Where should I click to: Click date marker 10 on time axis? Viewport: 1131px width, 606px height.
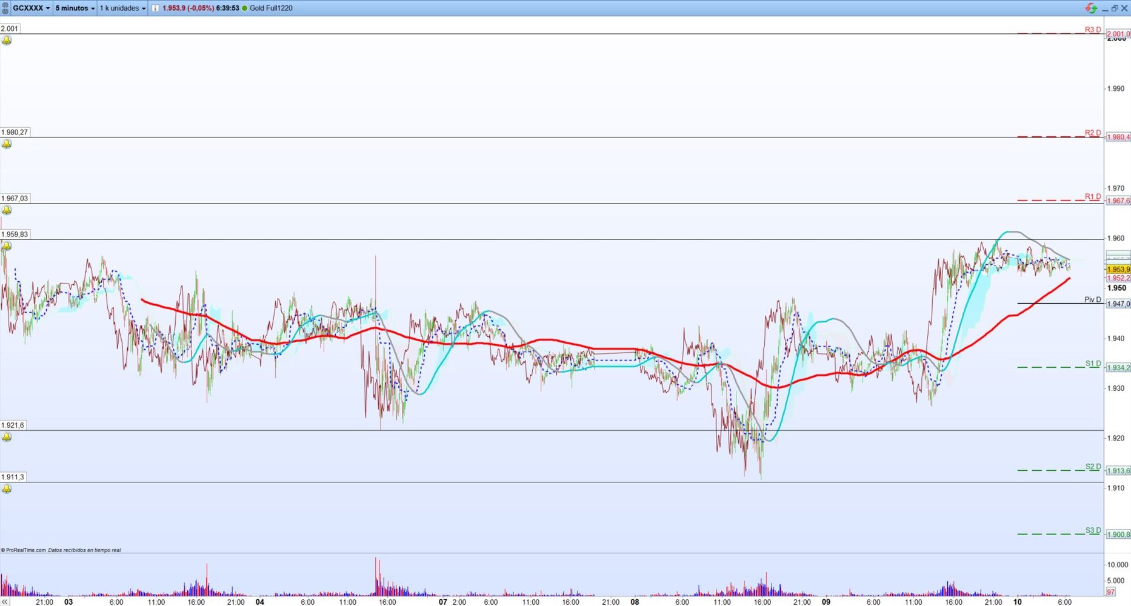pos(1018,602)
